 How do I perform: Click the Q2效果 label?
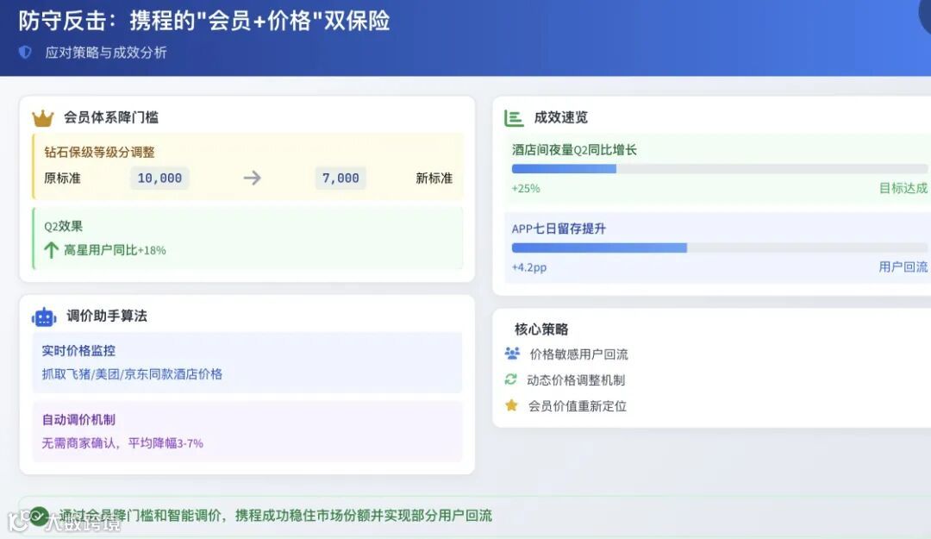(63, 227)
